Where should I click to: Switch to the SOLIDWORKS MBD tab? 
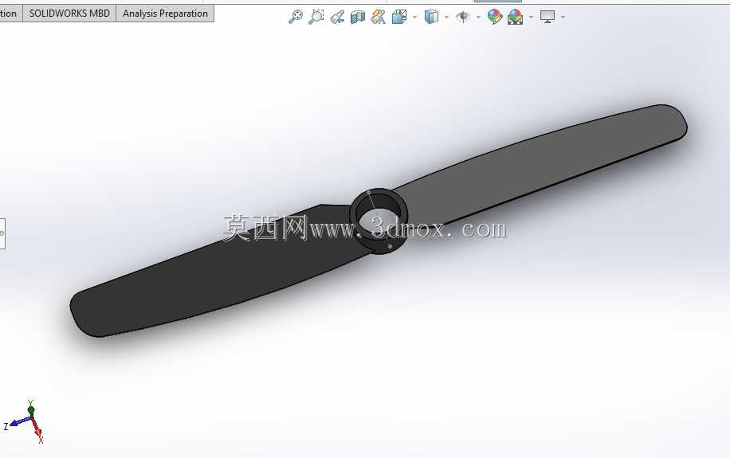[x=69, y=14]
